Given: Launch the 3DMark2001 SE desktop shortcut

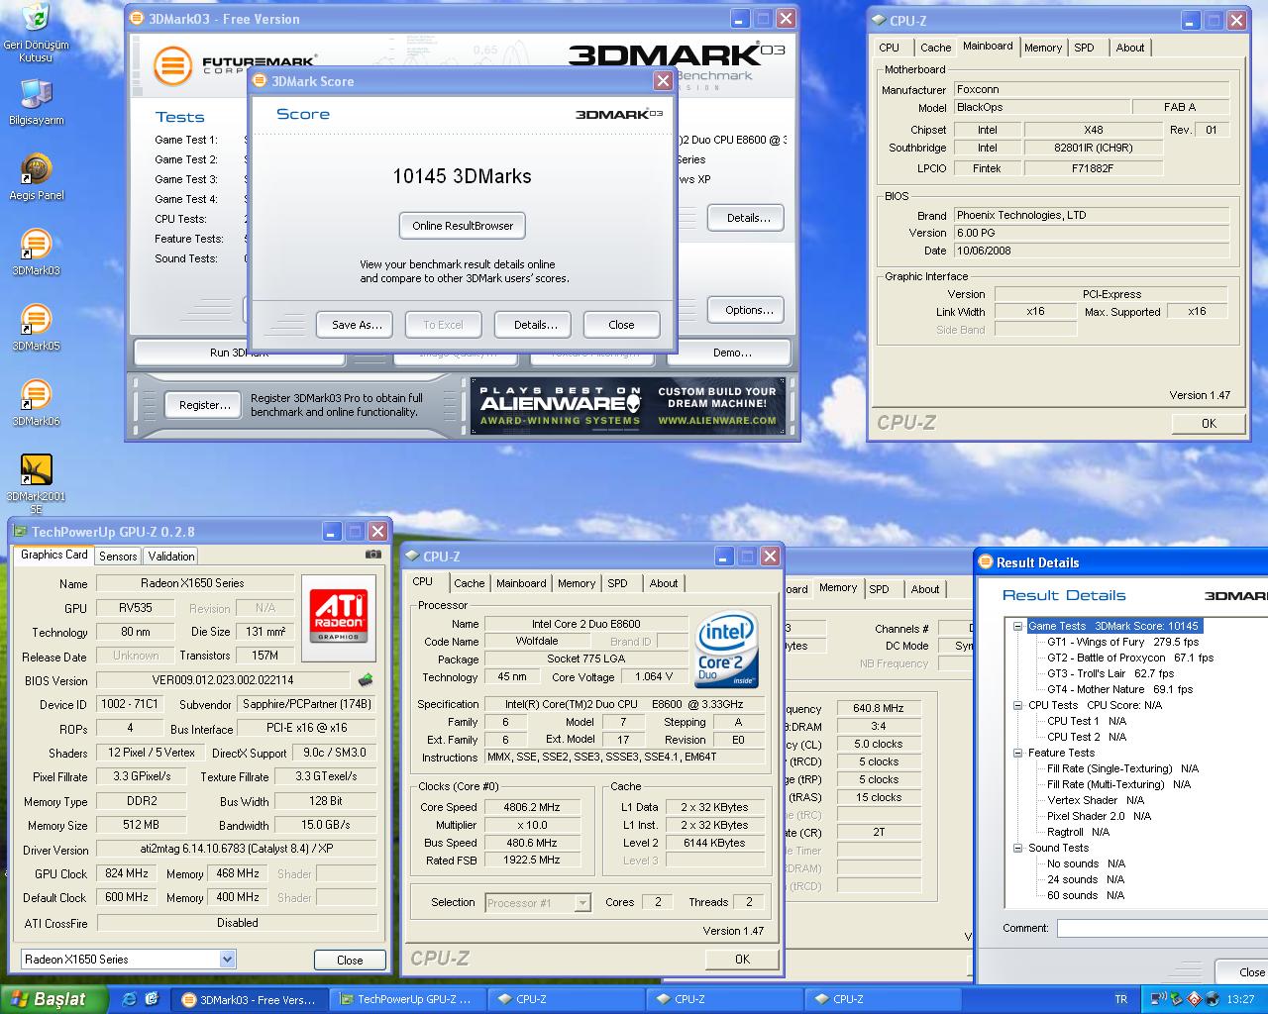Looking at the screenshot, I should 36,484.
